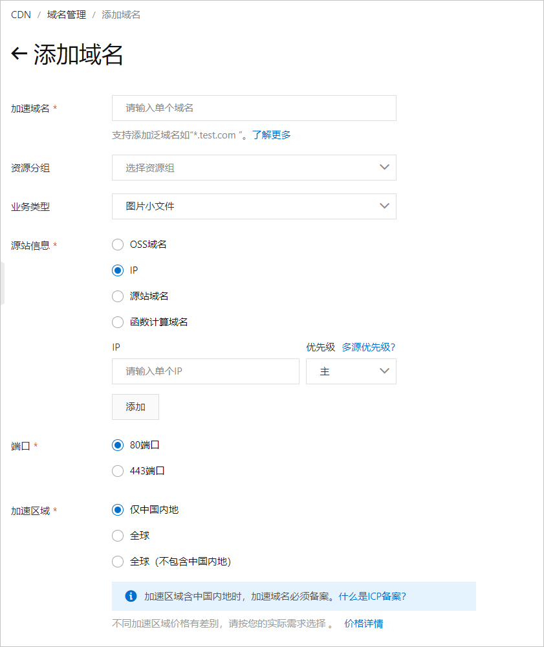
Task: Click the 添加 button
Action: pos(135,407)
